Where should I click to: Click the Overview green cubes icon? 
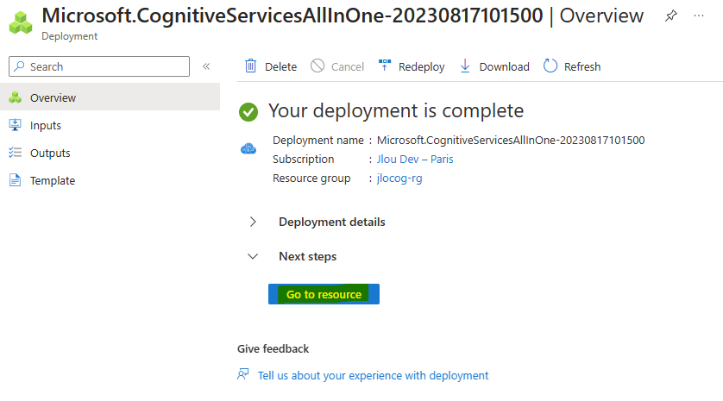click(16, 97)
